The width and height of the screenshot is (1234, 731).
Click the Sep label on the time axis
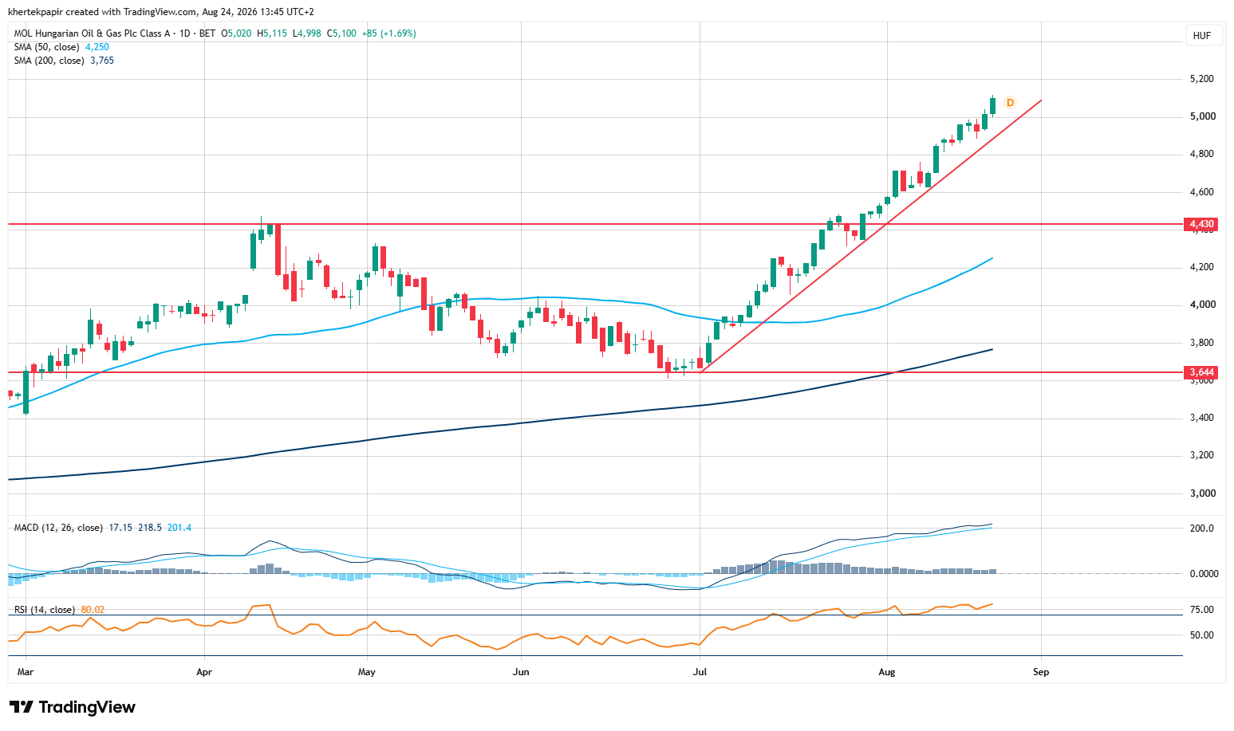[1041, 672]
